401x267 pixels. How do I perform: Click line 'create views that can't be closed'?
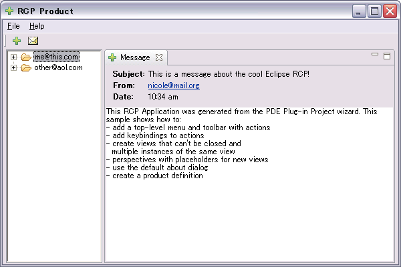pos(174,144)
